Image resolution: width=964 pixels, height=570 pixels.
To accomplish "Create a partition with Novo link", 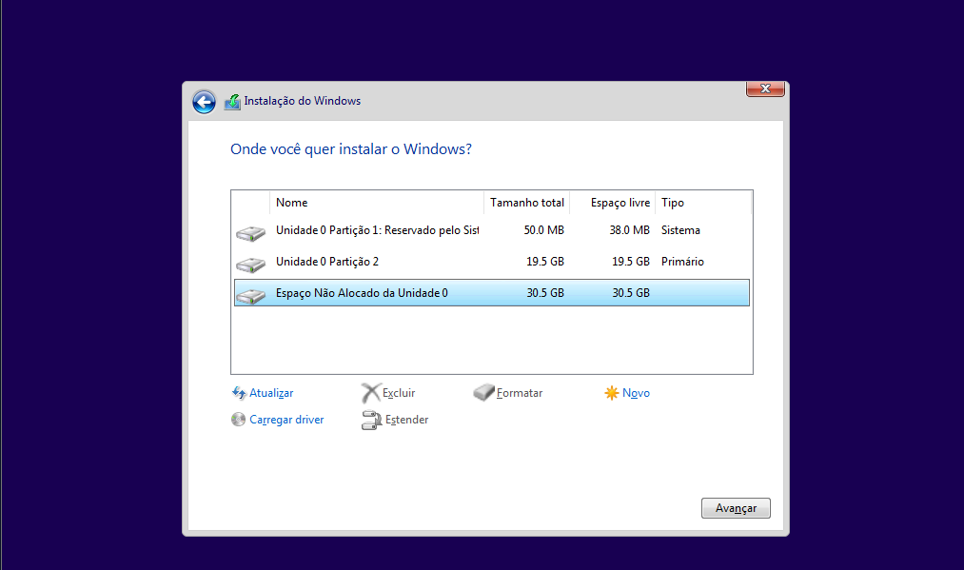I will (x=636, y=393).
